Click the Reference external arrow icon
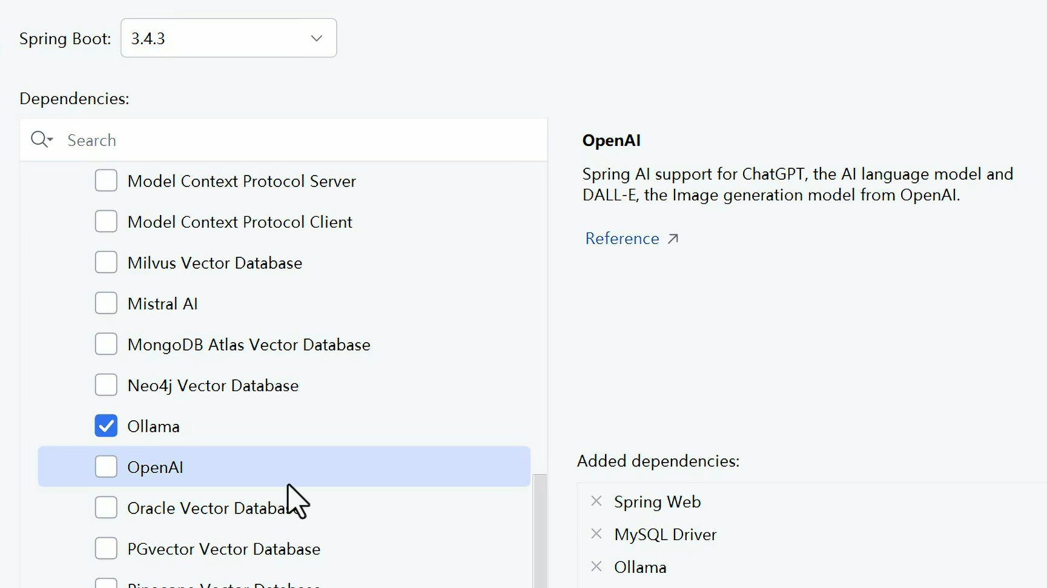This screenshot has height=588, width=1047. tap(673, 239)
